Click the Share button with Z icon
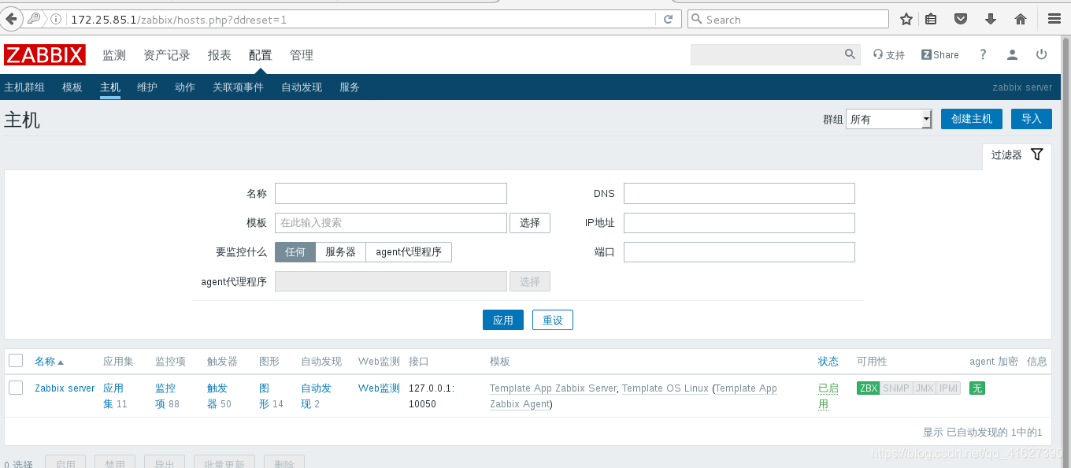1071x468 pixels. (940, 55)
